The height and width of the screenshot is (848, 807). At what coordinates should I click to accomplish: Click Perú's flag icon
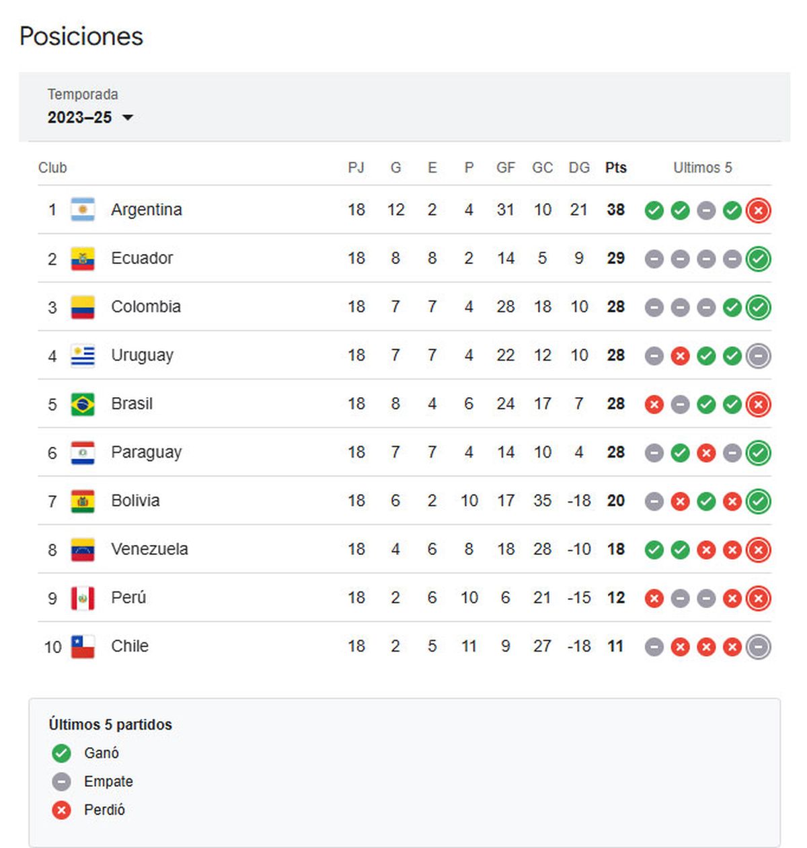point(83,598)
